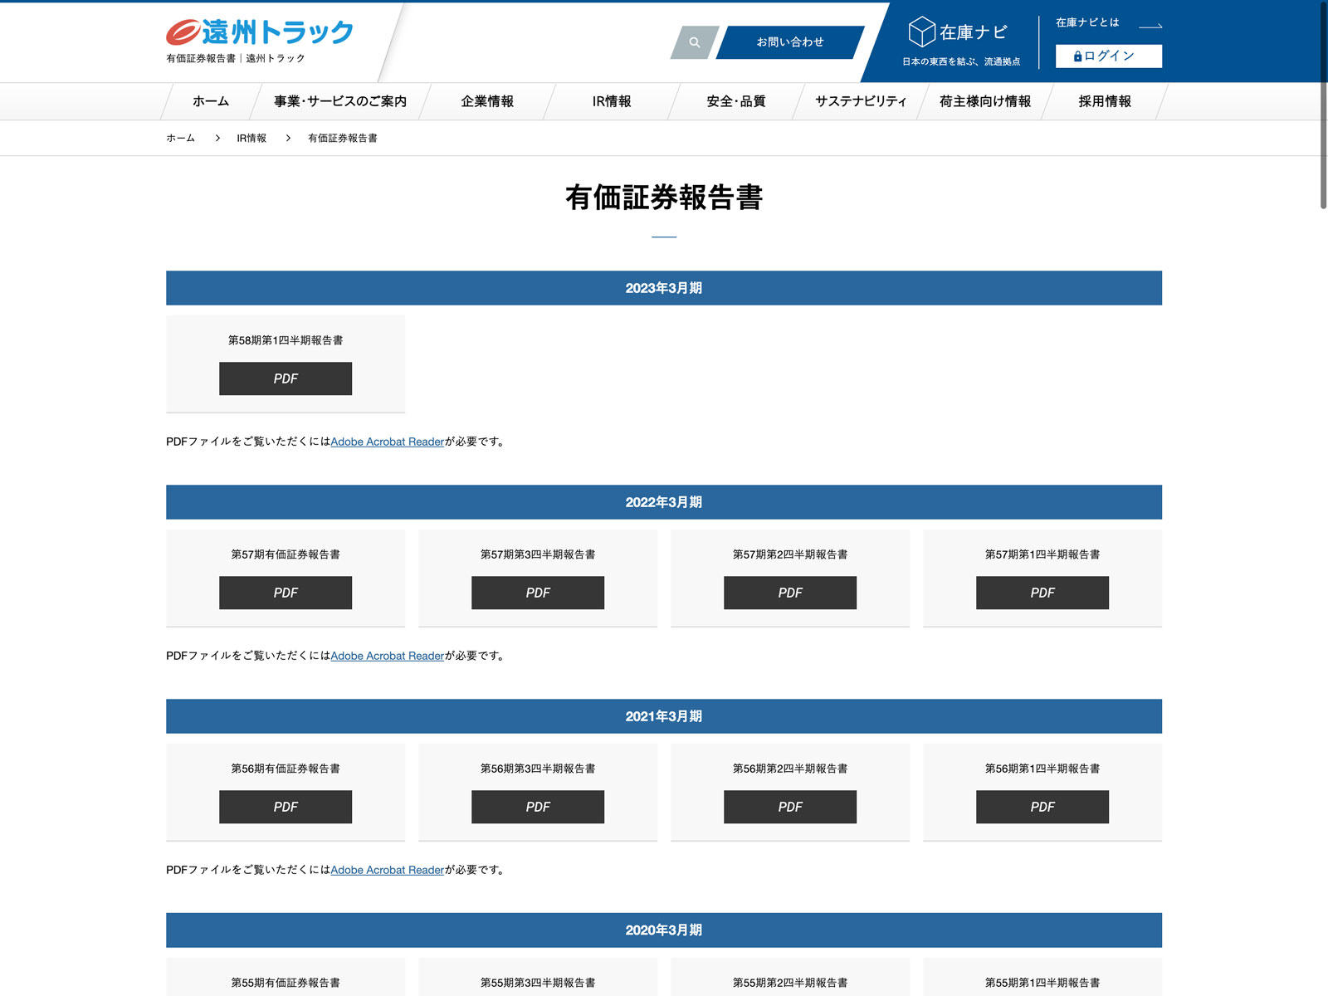
Task: Open the 第56期第1四半期報告書 PDF
Action: [x=1042, y=807]
